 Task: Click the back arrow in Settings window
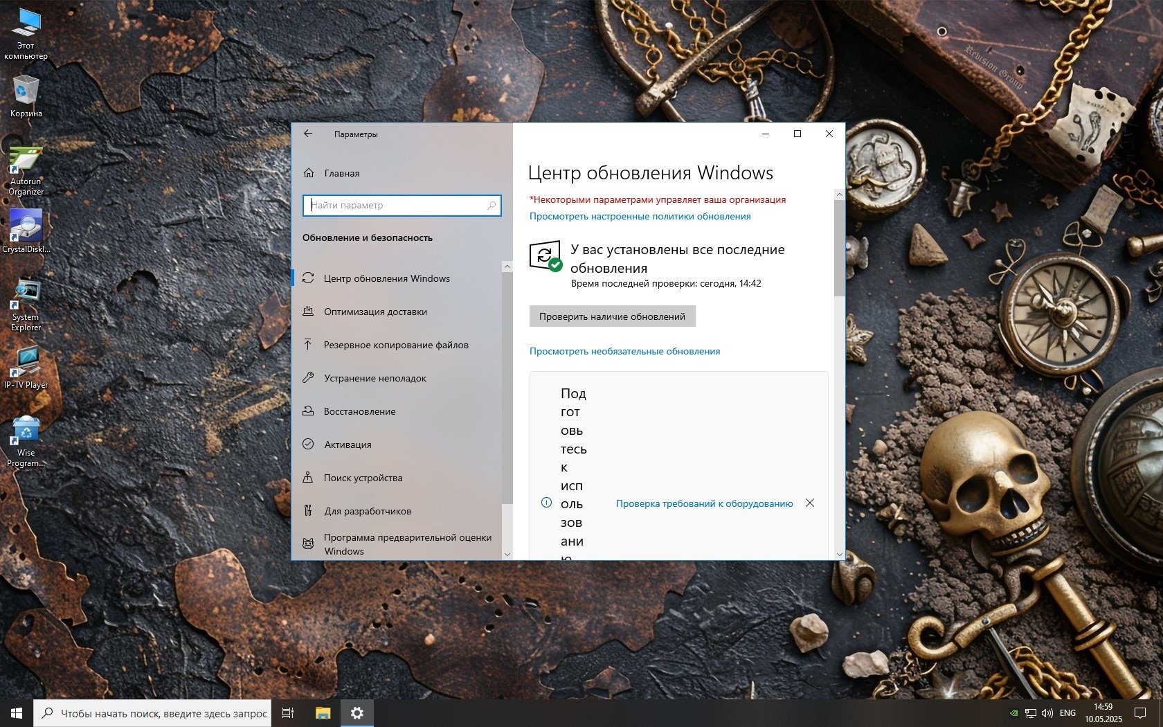tap(308, 134)
